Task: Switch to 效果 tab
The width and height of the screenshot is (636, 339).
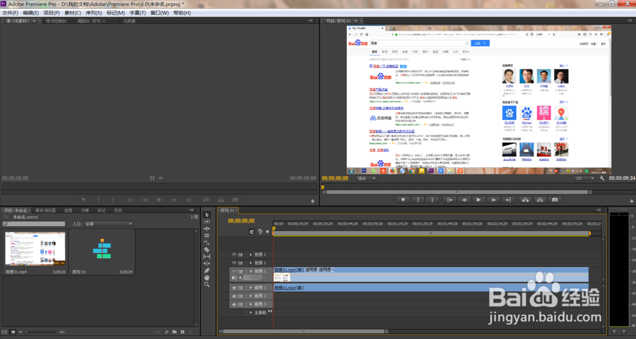Action: (85, 211)
